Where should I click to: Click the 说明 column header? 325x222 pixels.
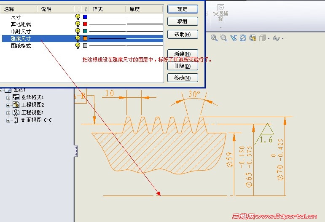[55, 9]
